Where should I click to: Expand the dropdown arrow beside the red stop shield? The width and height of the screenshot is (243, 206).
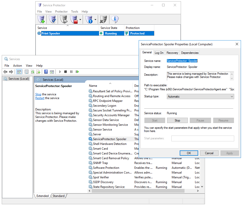click(80, 20)
